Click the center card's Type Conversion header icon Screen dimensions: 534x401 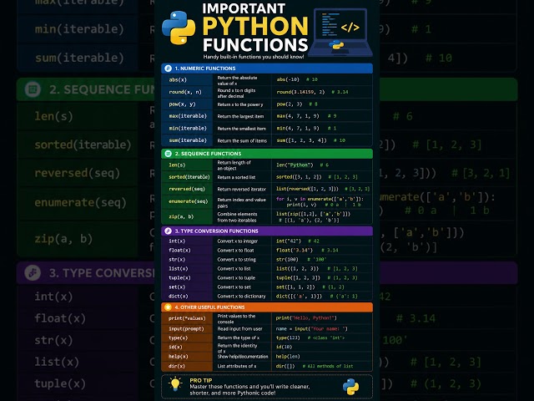168,231
